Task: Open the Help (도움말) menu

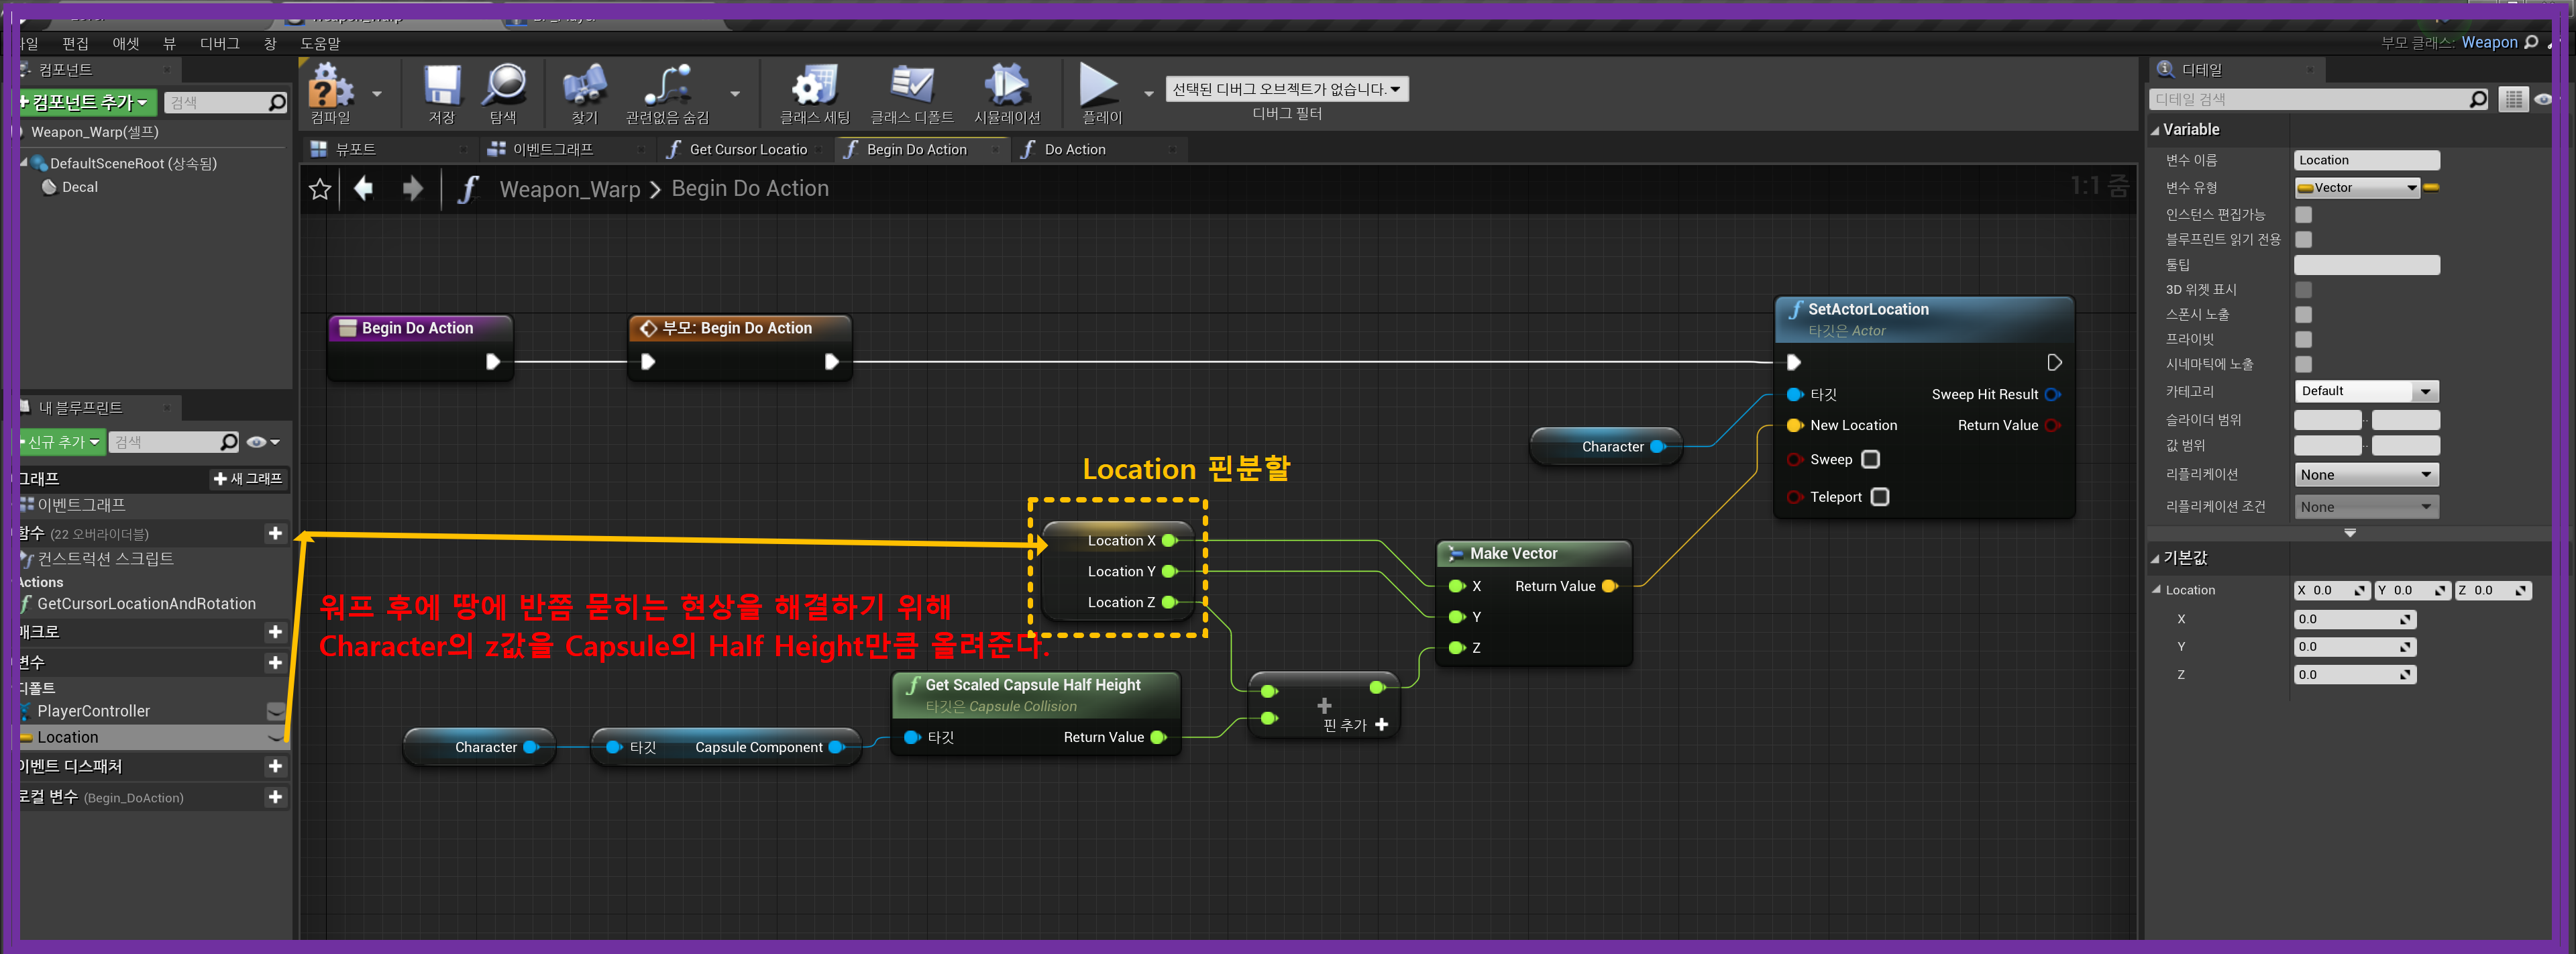Action: (x=320, y=44)
